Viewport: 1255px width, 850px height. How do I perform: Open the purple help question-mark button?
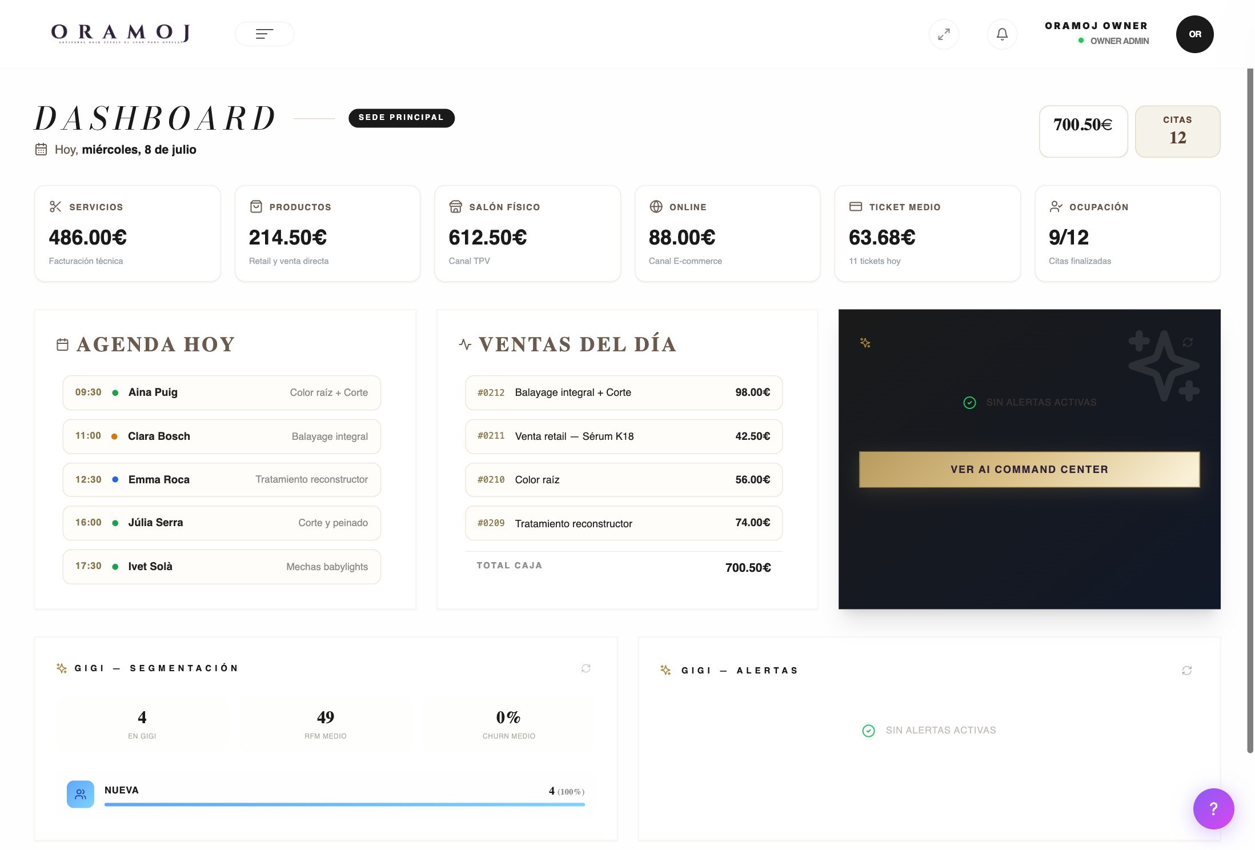[1213, 808]
